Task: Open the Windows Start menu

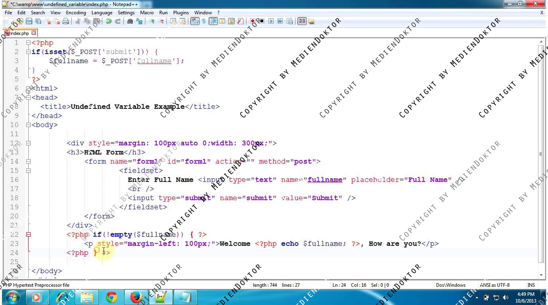Action: tap(12, 297)
